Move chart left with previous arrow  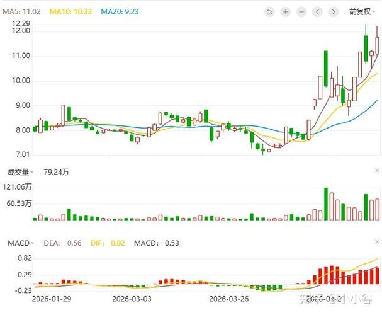(317, 12)
